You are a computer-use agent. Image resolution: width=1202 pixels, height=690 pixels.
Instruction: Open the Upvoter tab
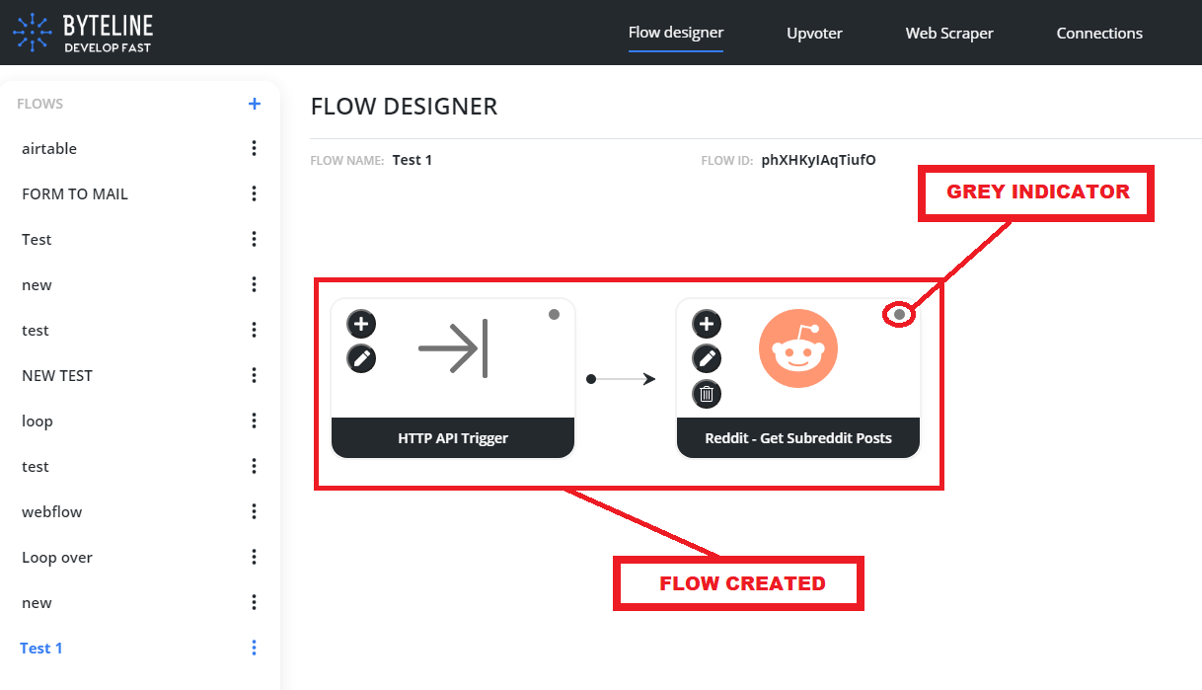pos(814,33)
